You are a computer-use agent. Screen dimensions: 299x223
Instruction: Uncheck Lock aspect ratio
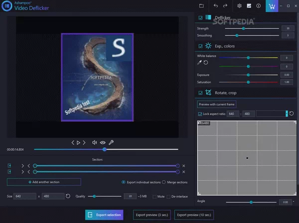(x=200, y=114)
